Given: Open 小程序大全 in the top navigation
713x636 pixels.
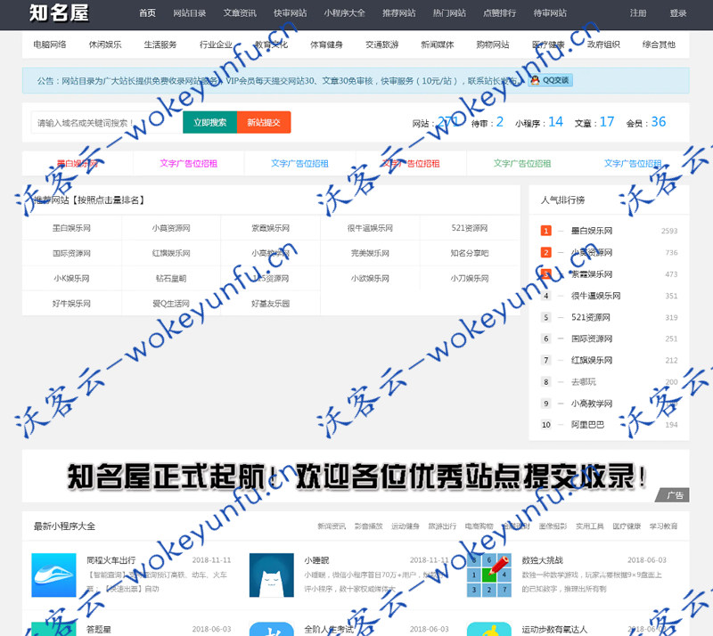Looking at the screenshot, I should pyautogui.click(x=345, y=13).
